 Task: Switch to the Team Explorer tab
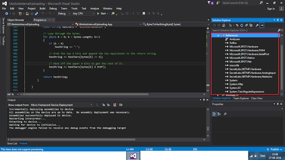coord(241,98)
